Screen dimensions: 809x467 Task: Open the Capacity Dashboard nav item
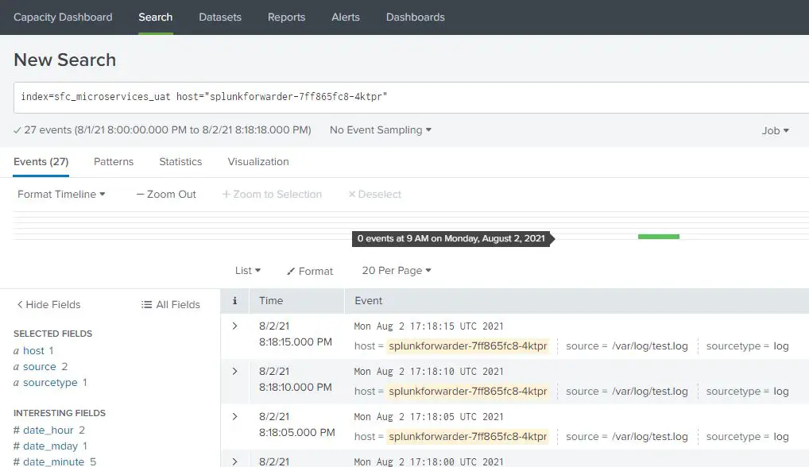(x=63, y=17)
